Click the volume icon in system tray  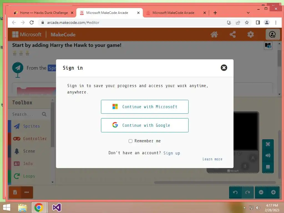coord(258,208)
